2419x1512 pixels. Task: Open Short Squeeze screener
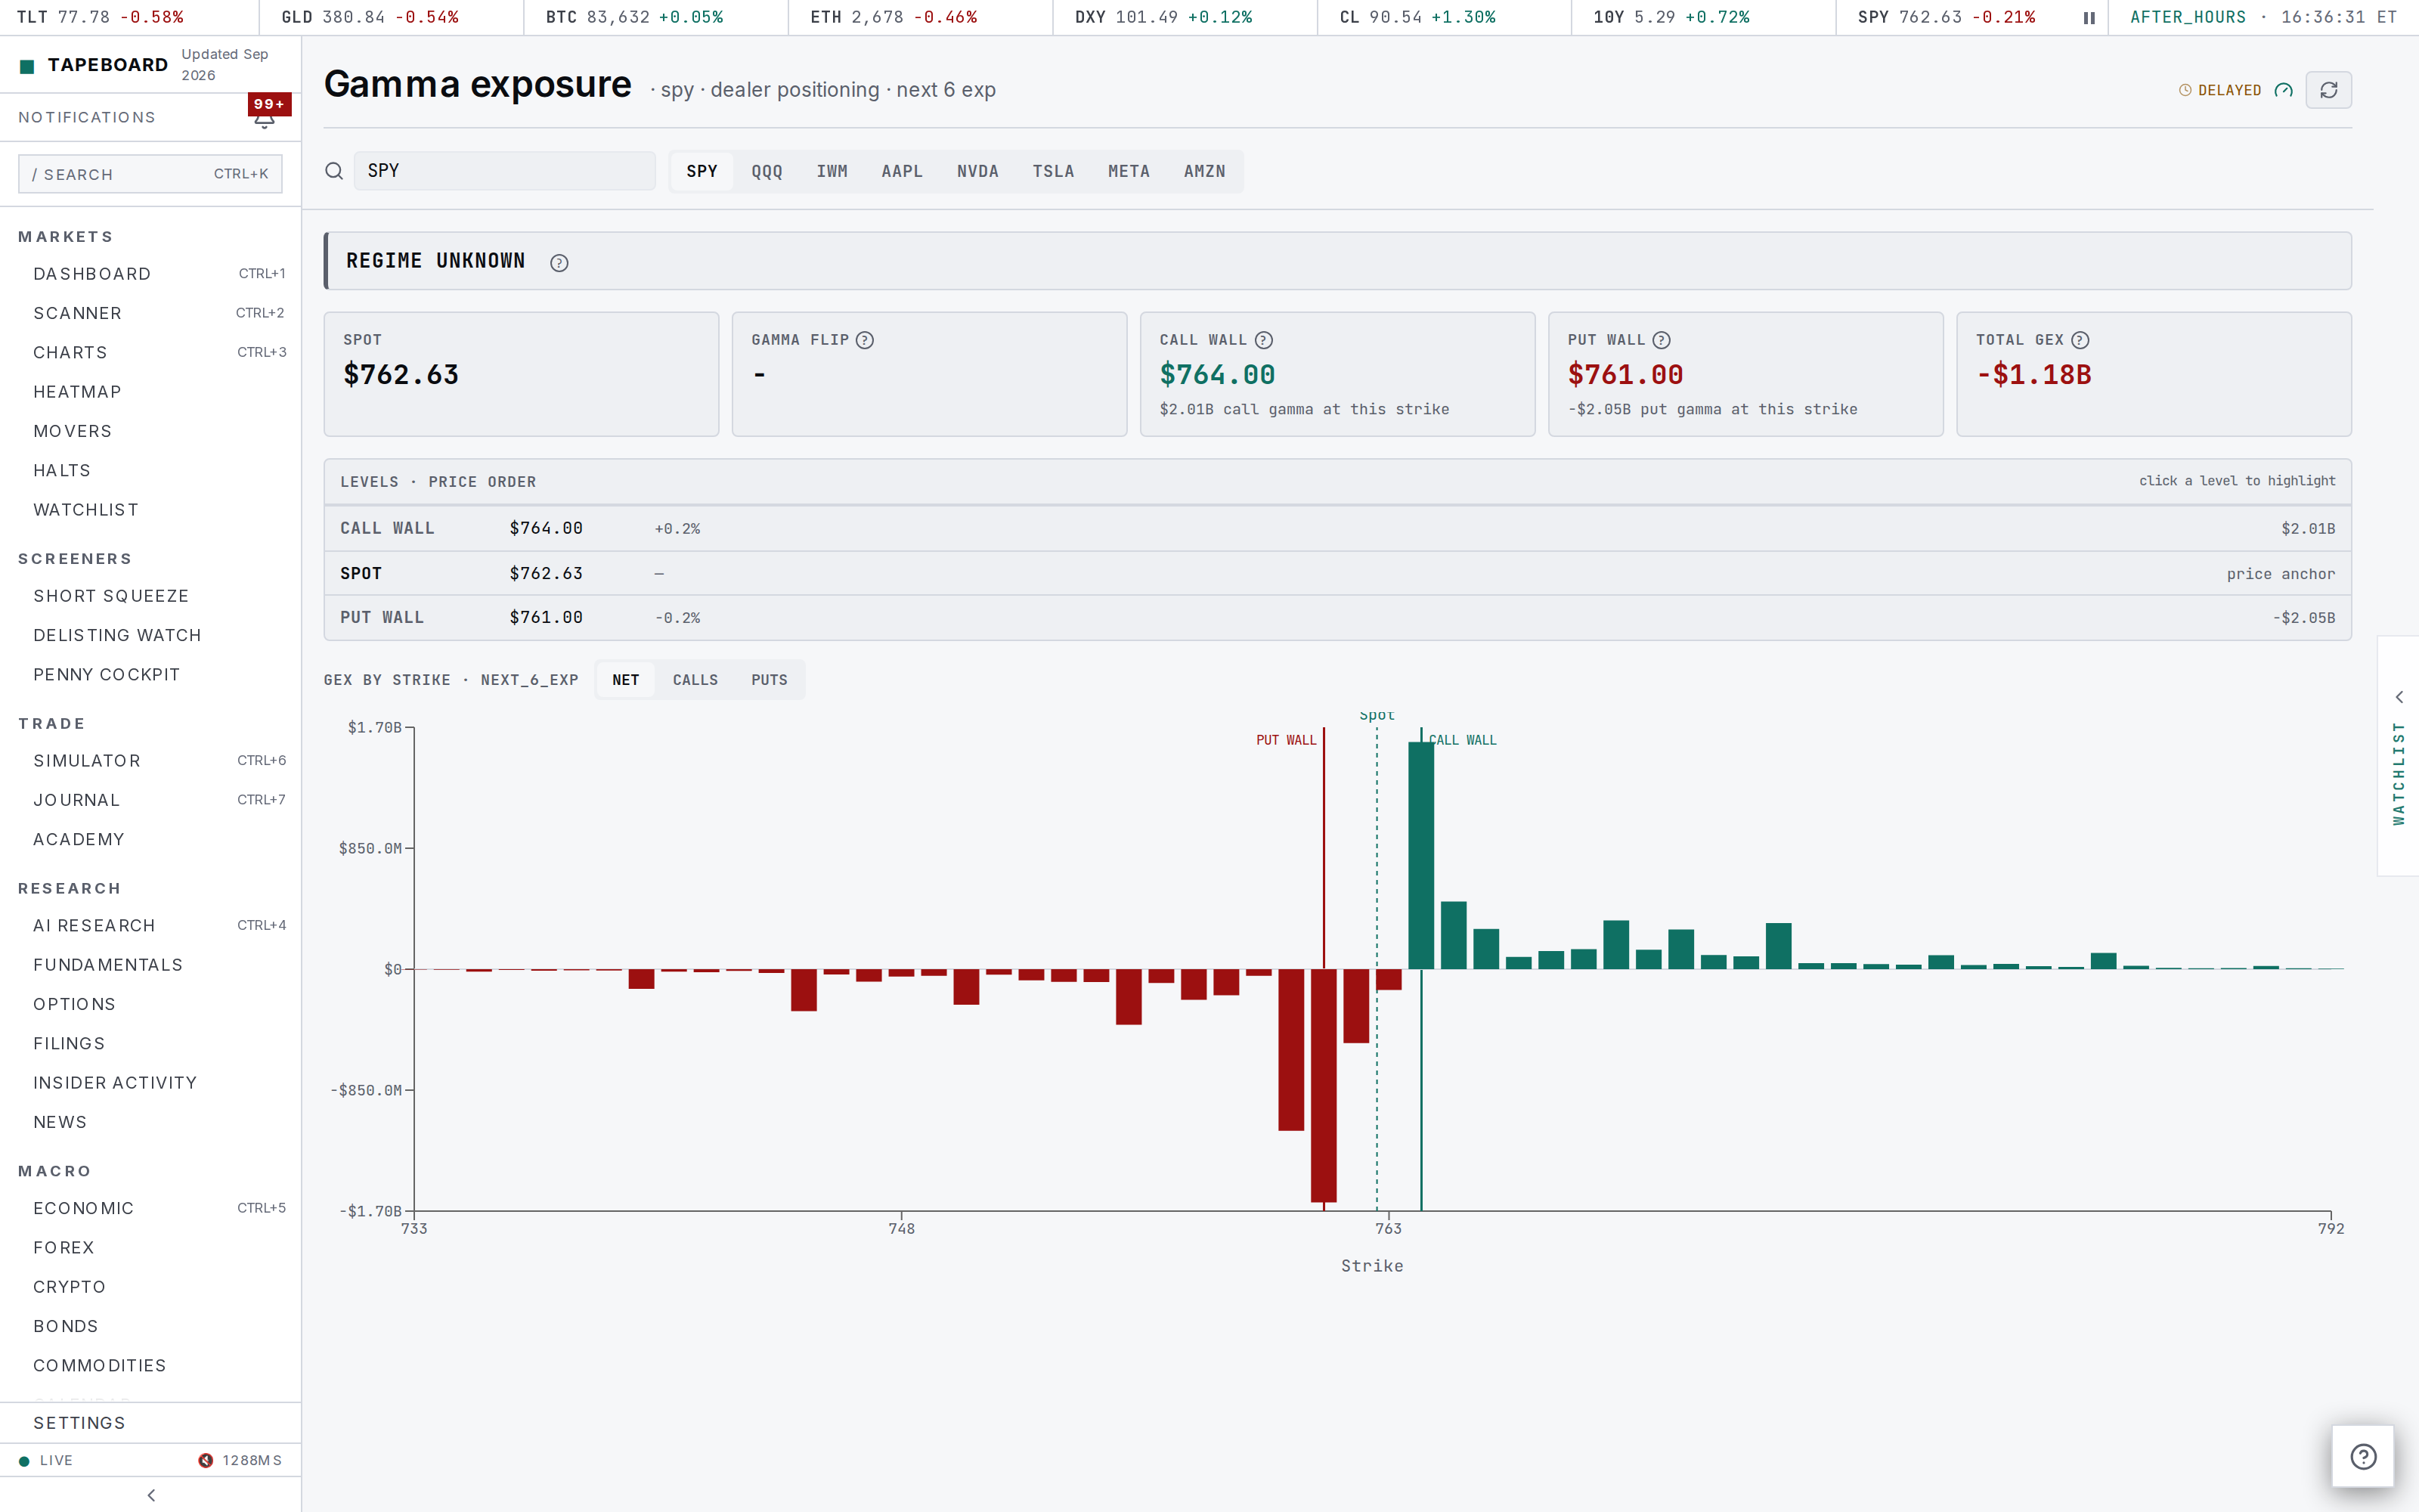click(x=150, y=596)
